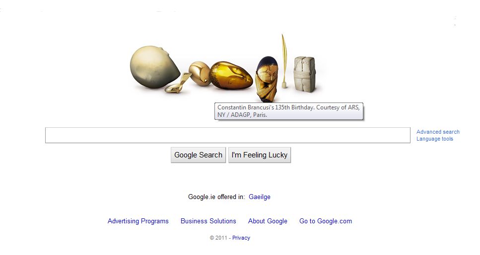This screenshot has width=480, height=255.
Task: Click the Brancusi birthday tooltip text
Action: pyautogui.click(x=289, y=111)
